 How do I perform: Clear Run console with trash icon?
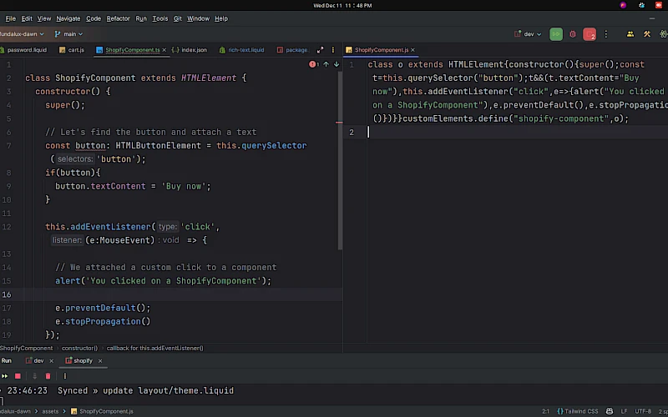coord(48,376)
